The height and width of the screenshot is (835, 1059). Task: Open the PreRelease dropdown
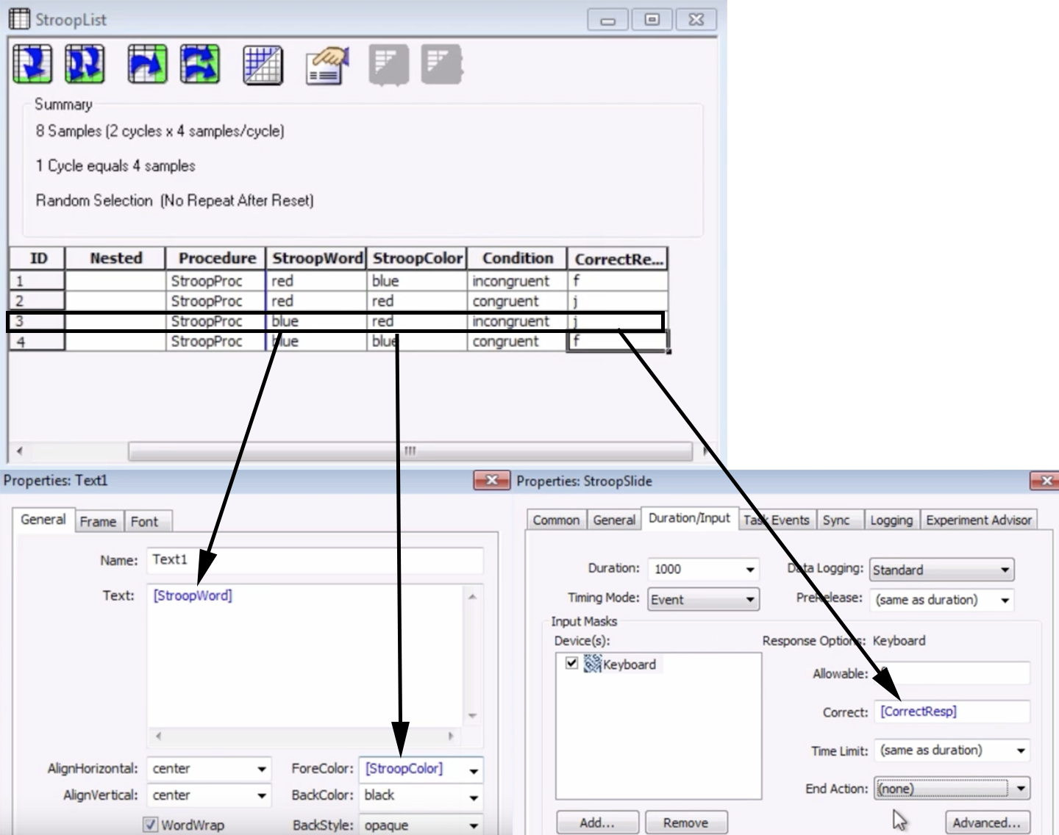(x=1005, y=601)
